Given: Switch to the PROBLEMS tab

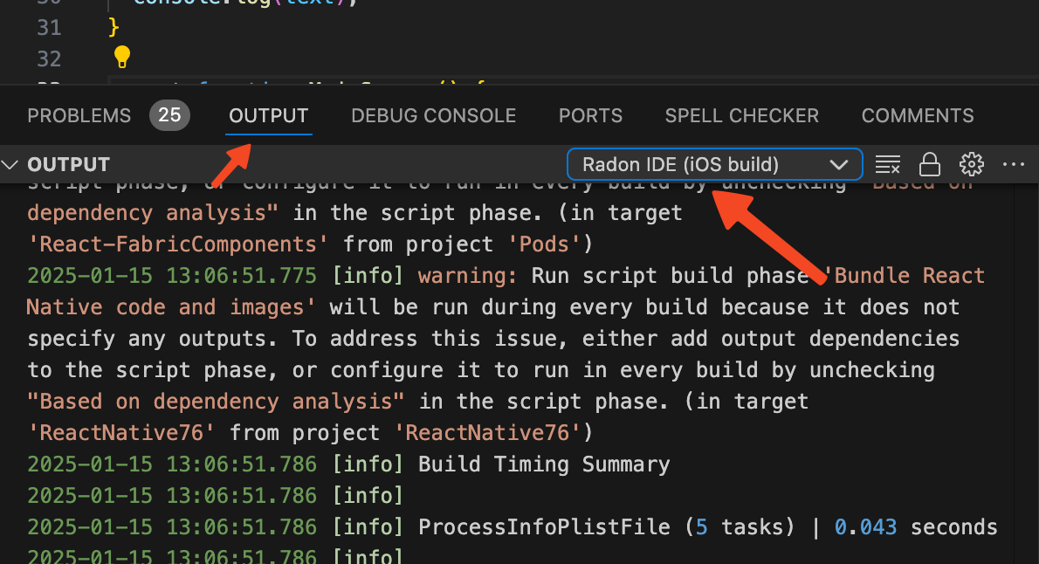Looking at the screenshot, I should (x=79, y=115).
